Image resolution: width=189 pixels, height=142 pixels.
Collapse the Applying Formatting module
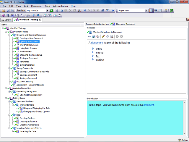tap(6, 88)
